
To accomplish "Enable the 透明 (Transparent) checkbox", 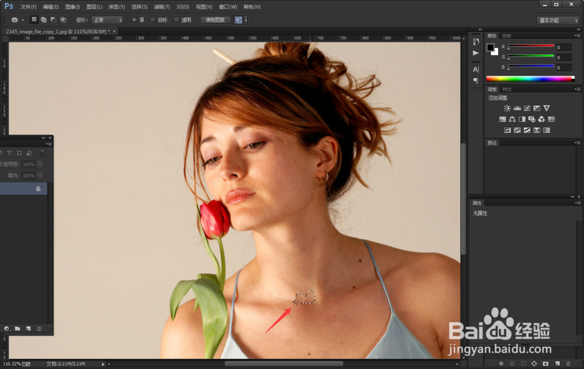I will click(176, 20).
